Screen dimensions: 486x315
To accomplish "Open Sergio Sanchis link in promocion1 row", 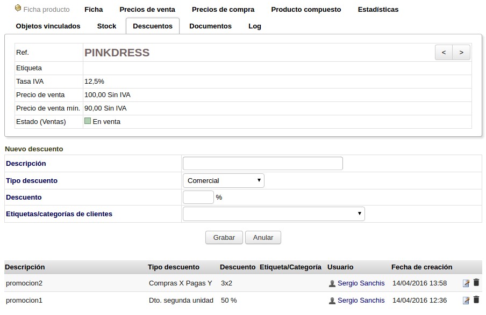I will 361,301.
